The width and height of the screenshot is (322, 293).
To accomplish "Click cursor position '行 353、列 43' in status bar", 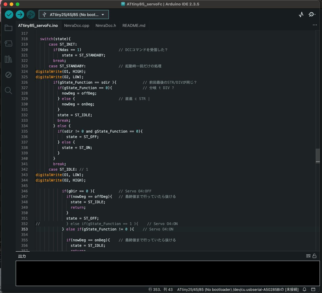I will (161, 289).
